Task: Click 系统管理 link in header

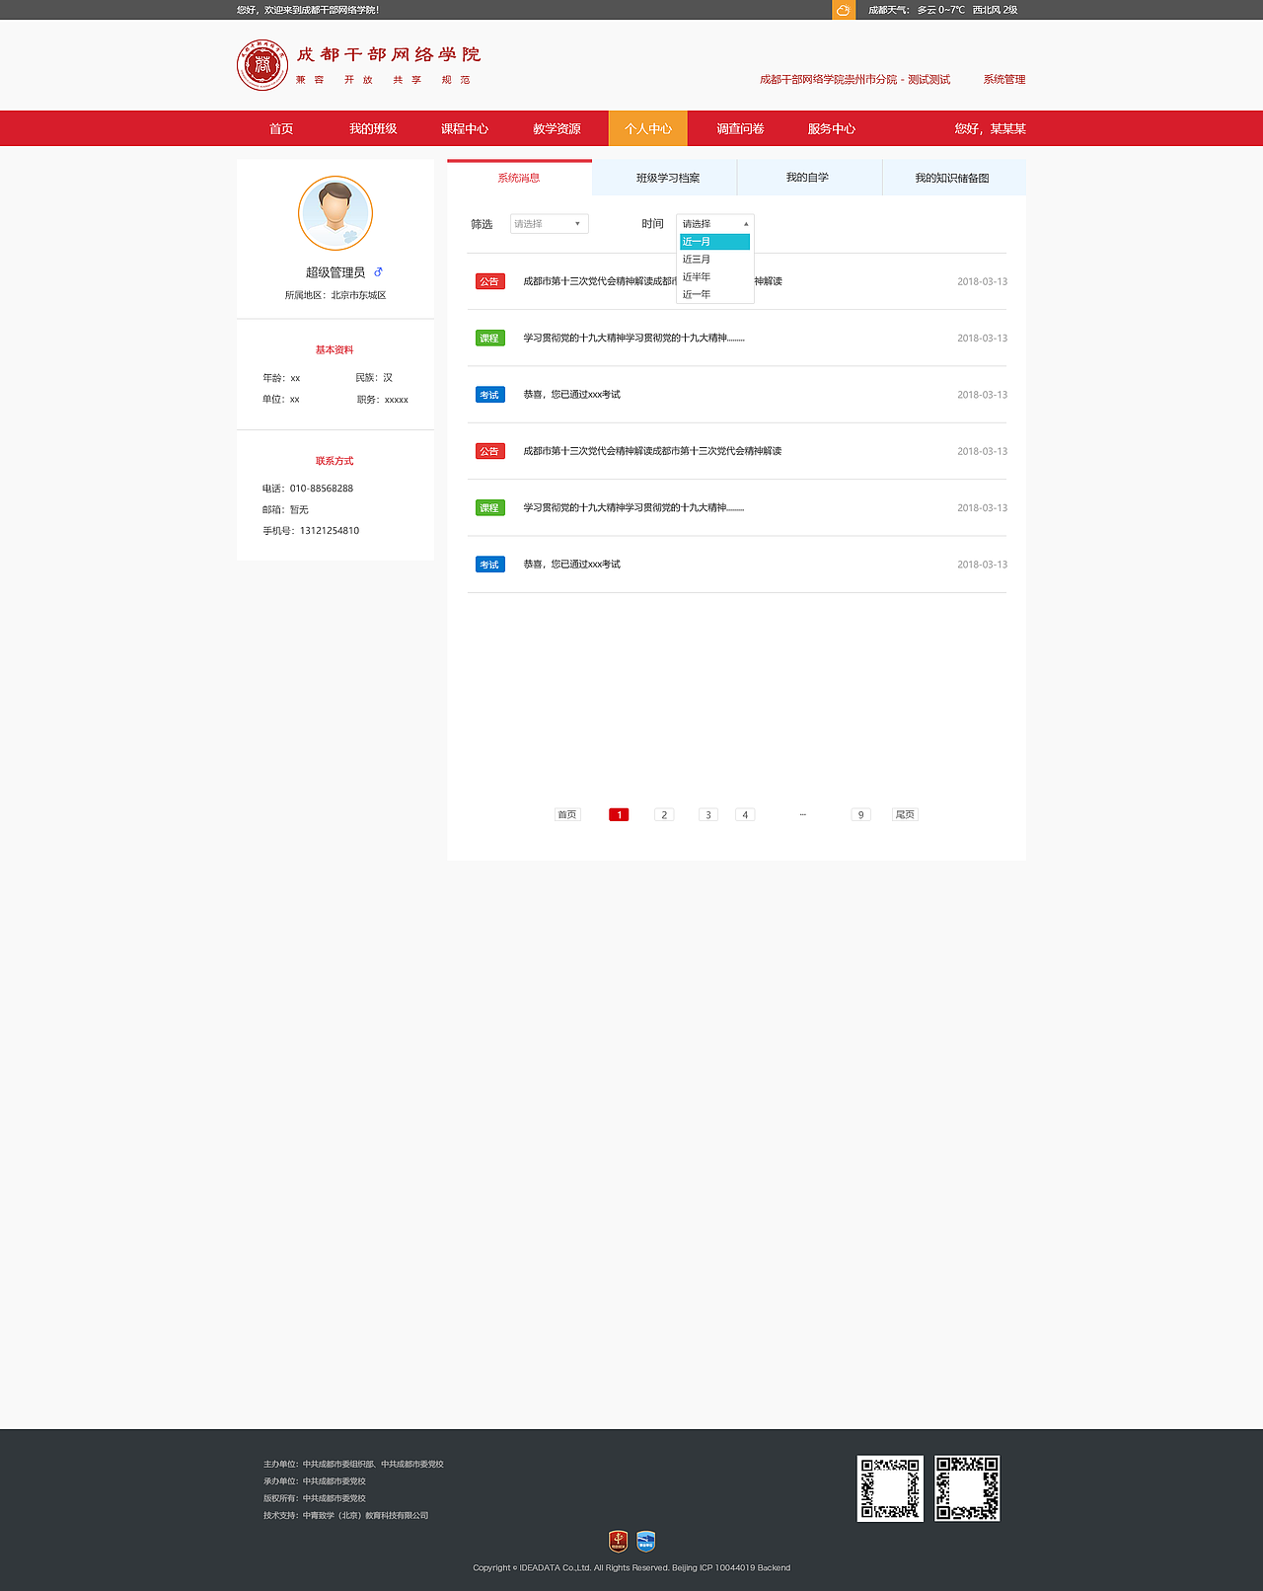Action: tap(1004, 80)
